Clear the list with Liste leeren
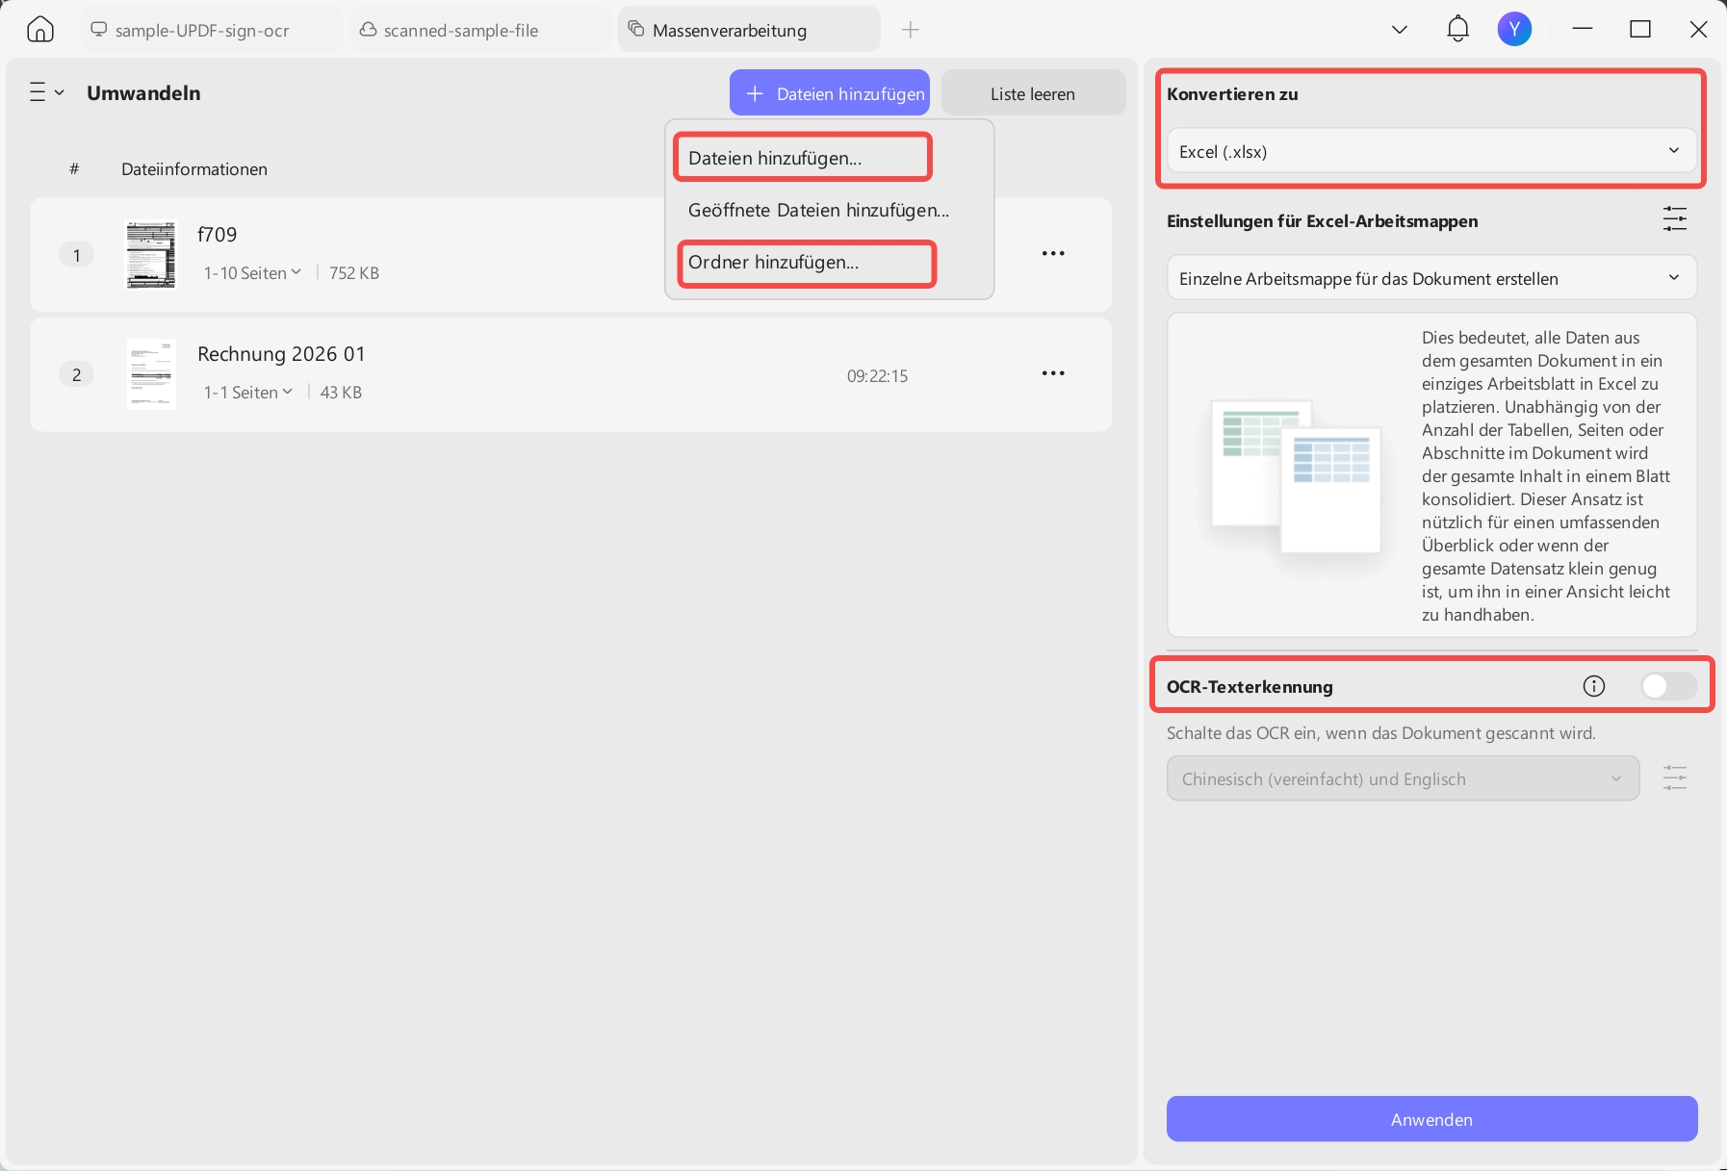 [1033, 93]
